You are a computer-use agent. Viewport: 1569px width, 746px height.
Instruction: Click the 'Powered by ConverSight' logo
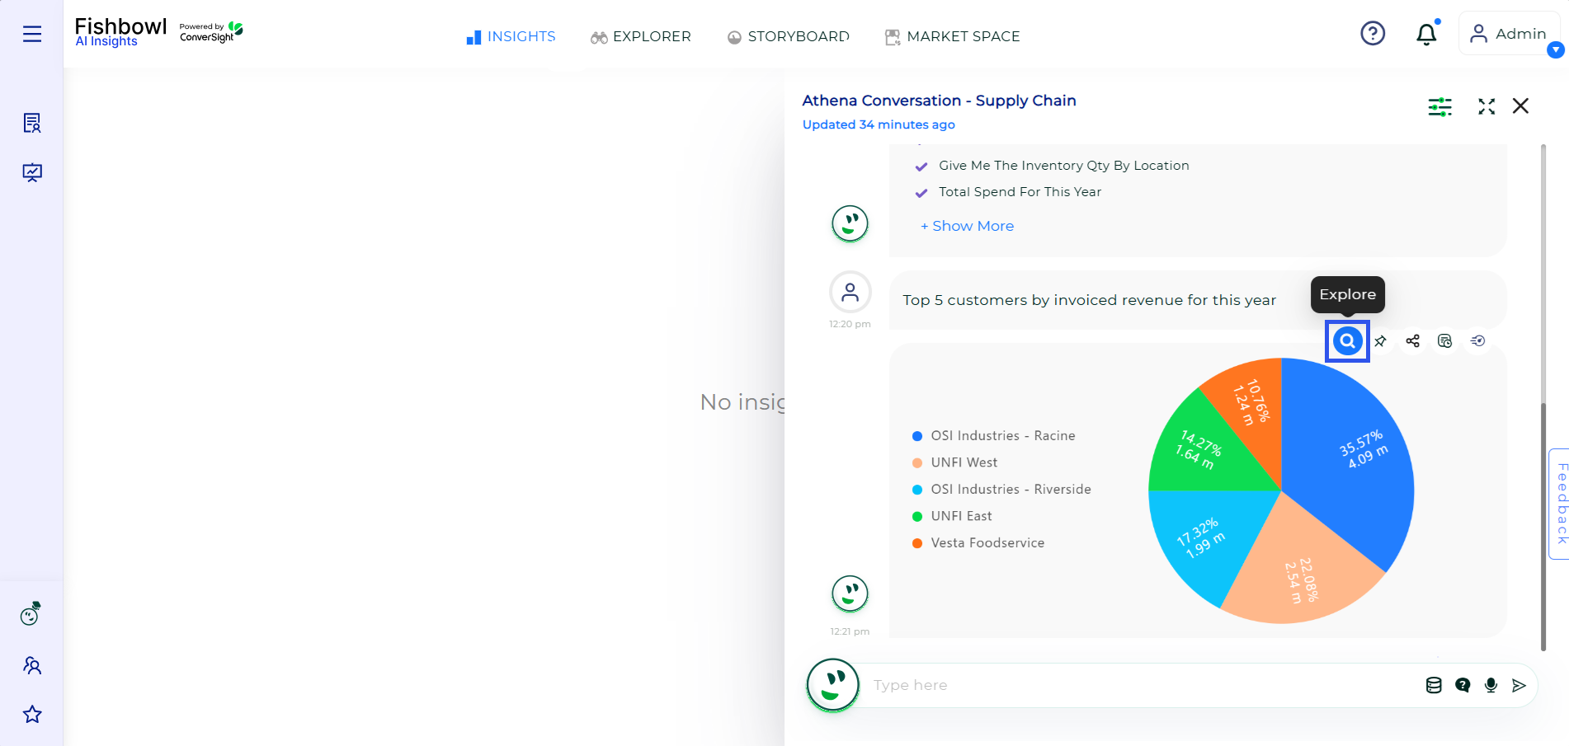click(211, 32)
